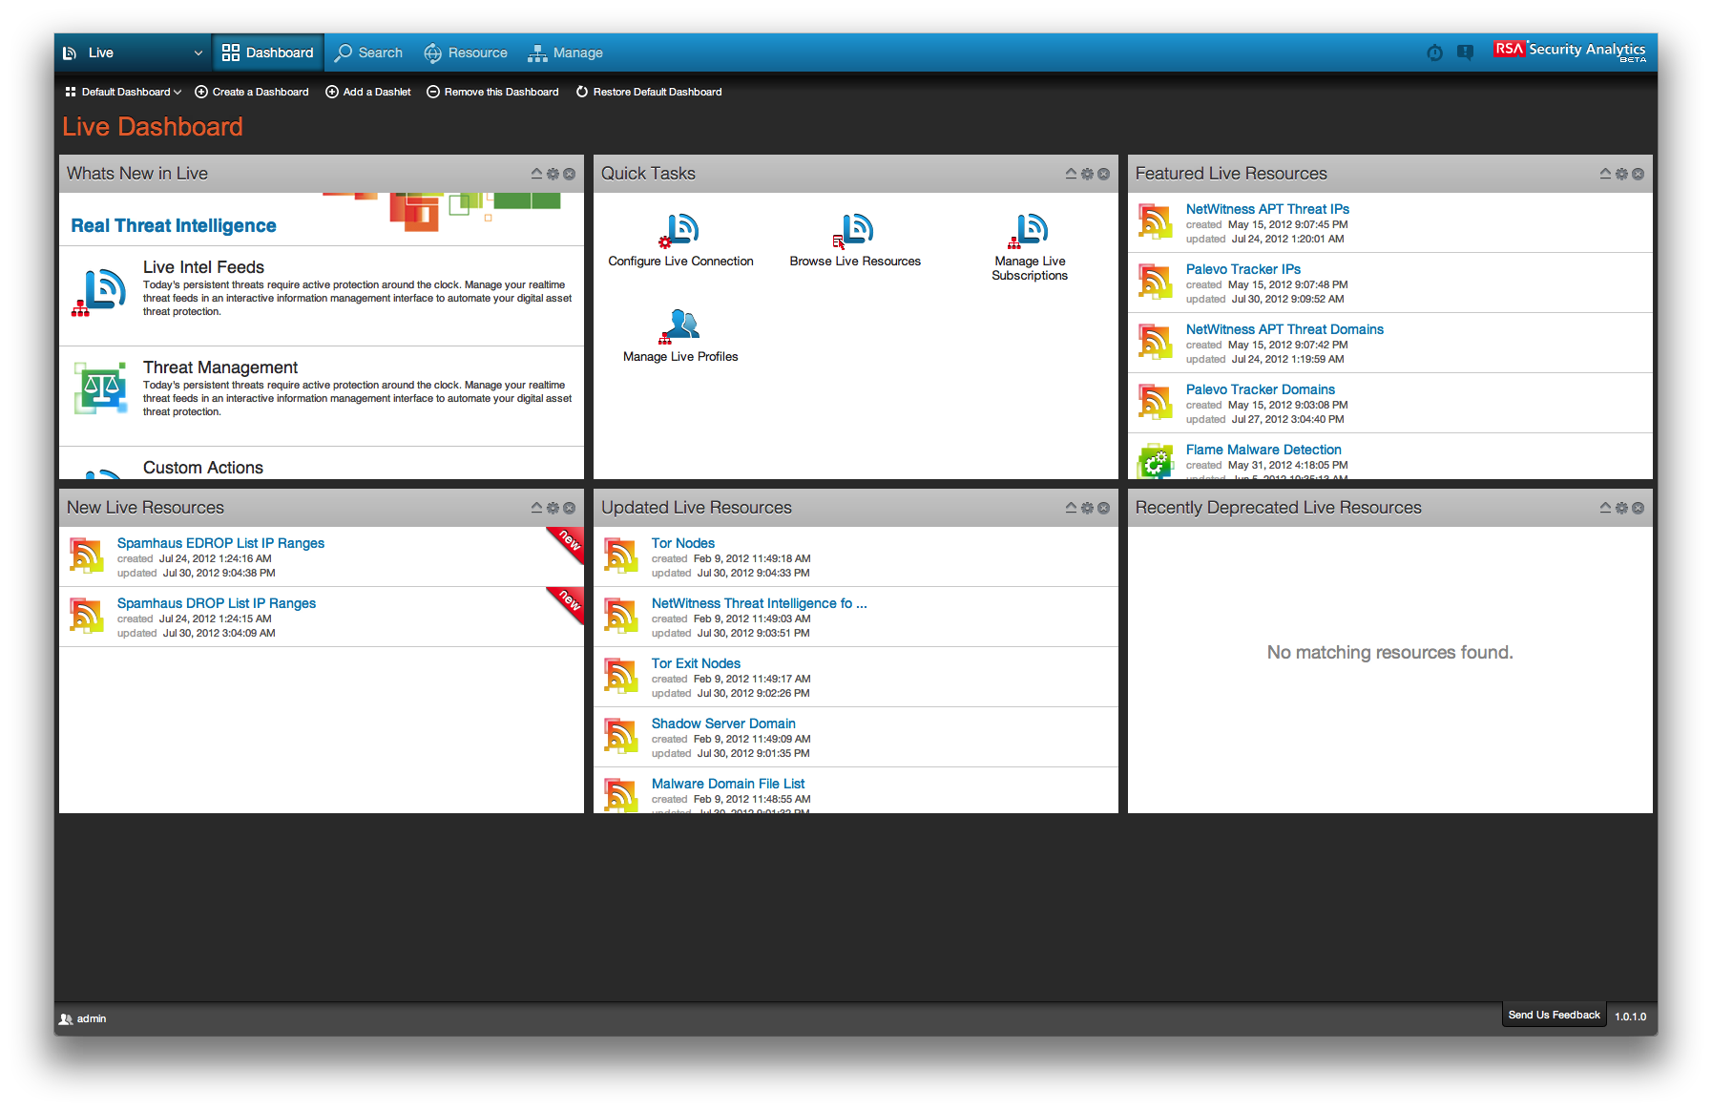The height and width of the screenshot is (1111, 1712).
Task: Open the notifications icon beside RSA logo
Action: [1465, 52]
